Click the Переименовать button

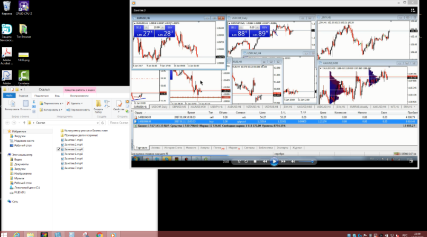click(x=78, y=110)
